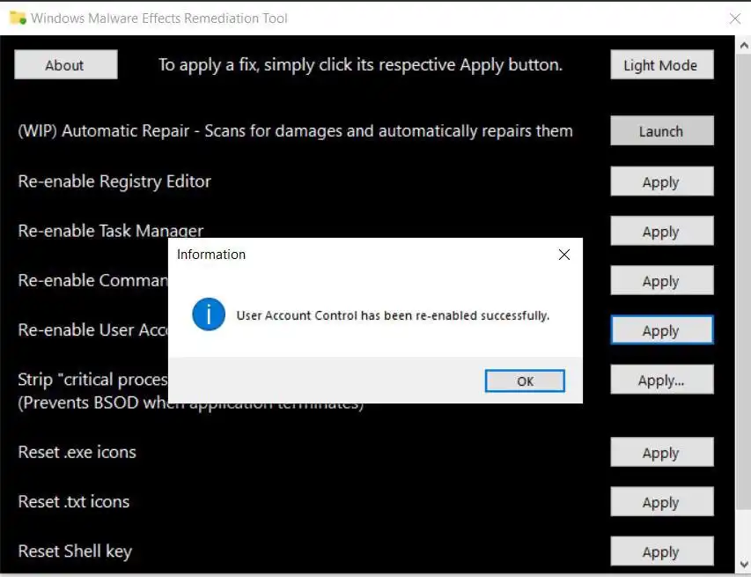Viewport: 751px width, 577px height.
Task: Click the 'Information' dialog title
Action: point(211,255)
